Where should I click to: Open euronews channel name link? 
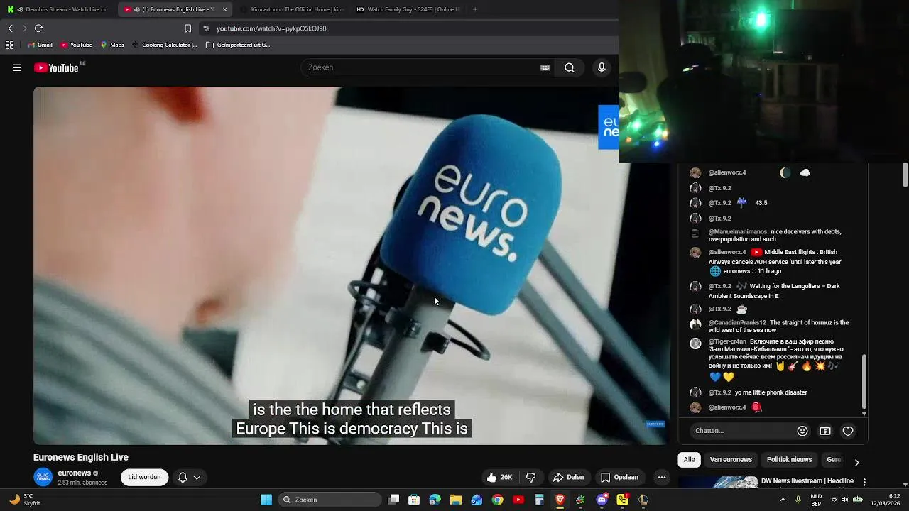point(74,473)
